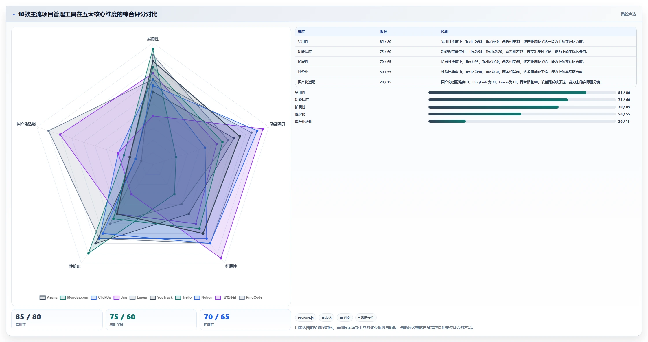The width and height of the screenshot is (648, 342).
Task: Toggle the PingCode legend entry
Action: [251, 297]
